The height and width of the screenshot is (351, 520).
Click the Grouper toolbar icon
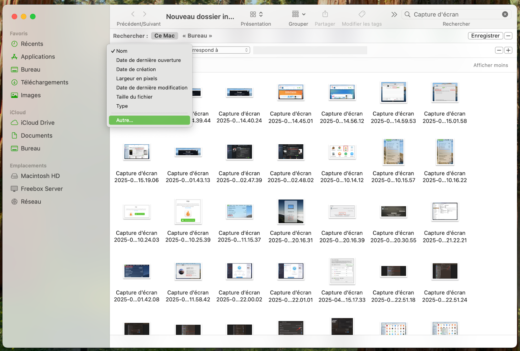coord(294,14)
